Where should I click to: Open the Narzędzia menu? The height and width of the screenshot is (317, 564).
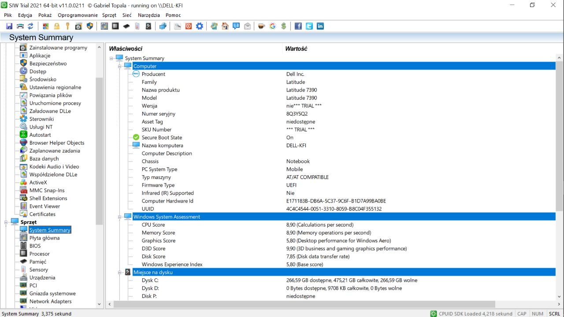point(148,15)
